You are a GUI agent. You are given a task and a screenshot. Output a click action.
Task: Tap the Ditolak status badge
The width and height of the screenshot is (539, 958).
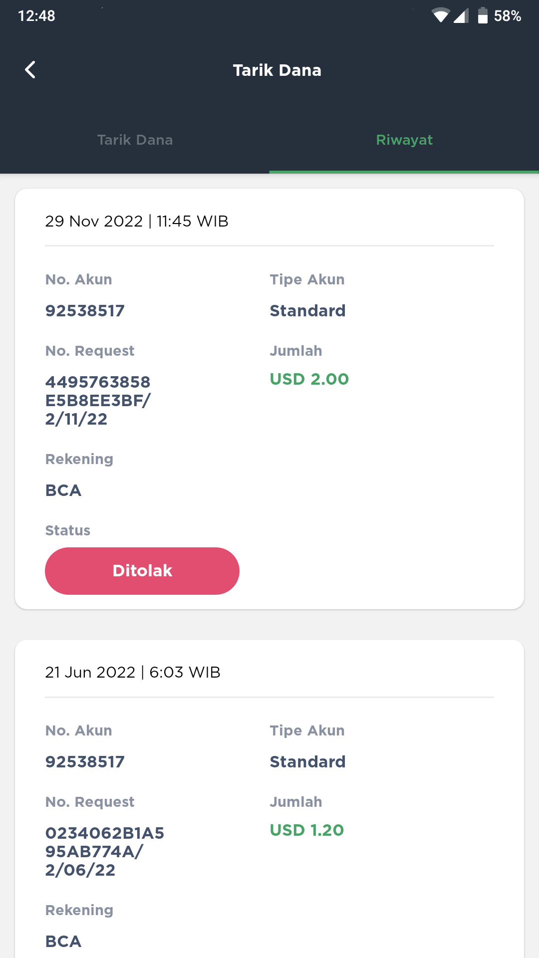[x=142, y=571]
